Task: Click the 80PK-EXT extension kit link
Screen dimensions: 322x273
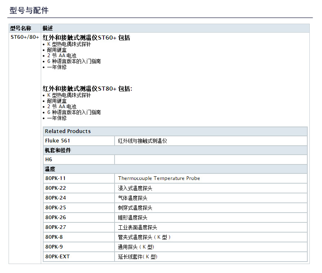Action: 57,257
